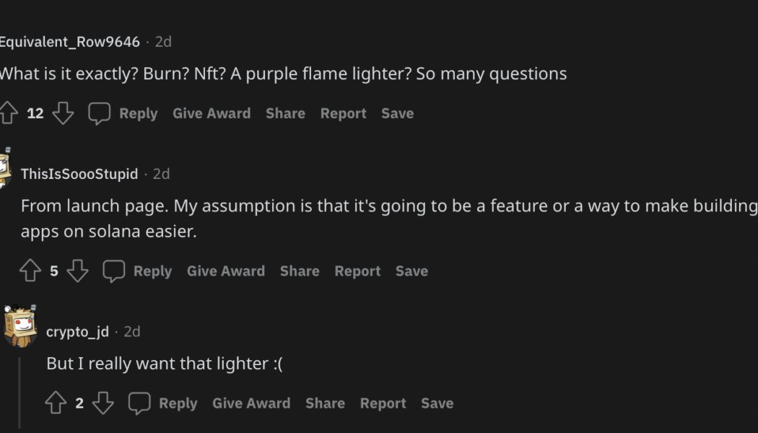758x433 pixels.
Task: Open ThisIsSoooStupid's user profile
Action: [79, 174]
